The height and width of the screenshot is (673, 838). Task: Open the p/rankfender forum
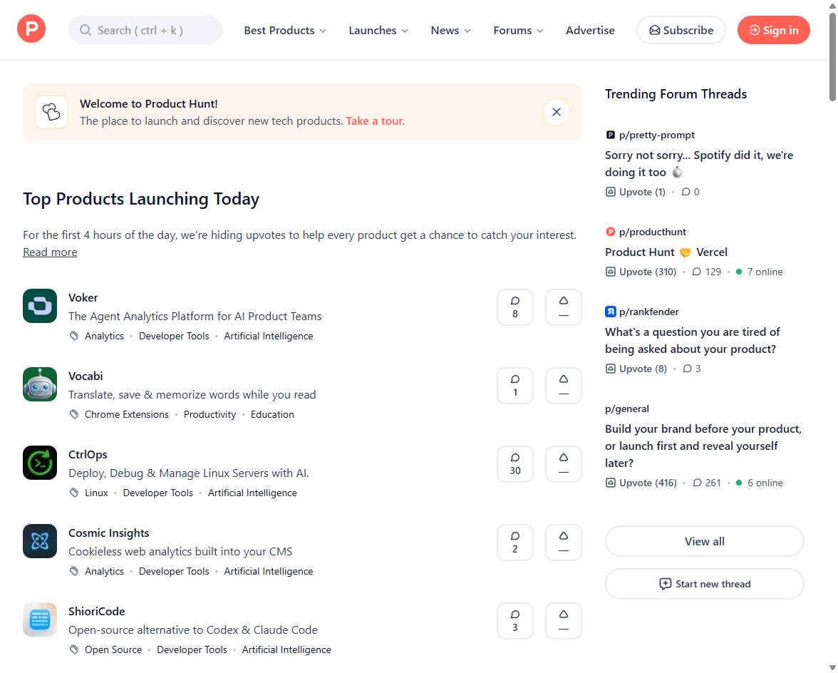coord(642,312)
